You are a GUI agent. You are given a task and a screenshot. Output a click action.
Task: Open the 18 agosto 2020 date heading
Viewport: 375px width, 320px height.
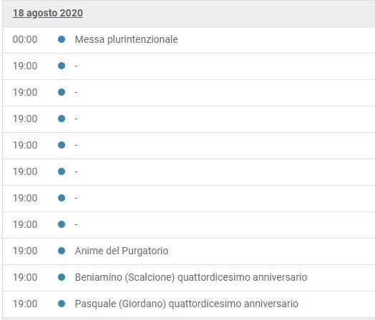[x=48, y=13]
